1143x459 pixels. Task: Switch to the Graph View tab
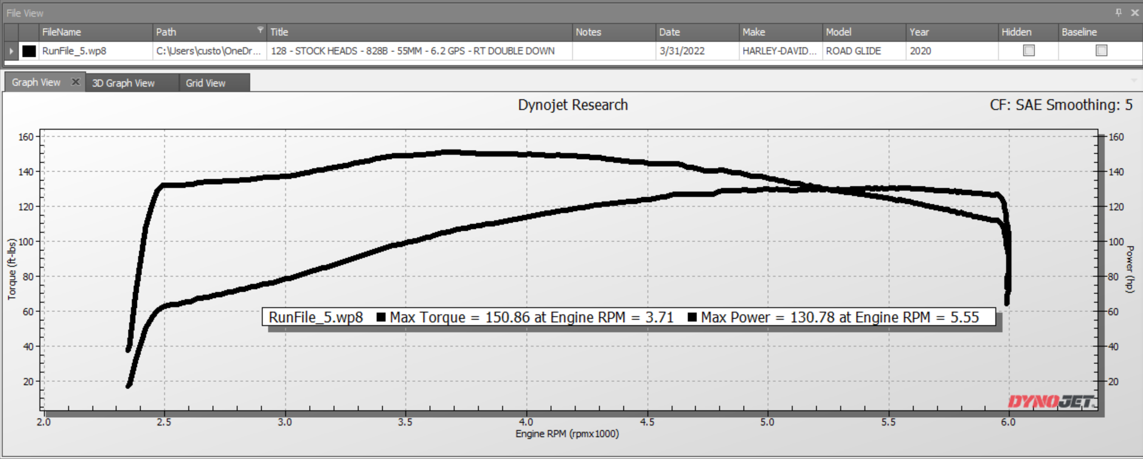36,82
